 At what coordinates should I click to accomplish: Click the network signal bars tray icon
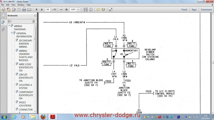click(194, 117)
